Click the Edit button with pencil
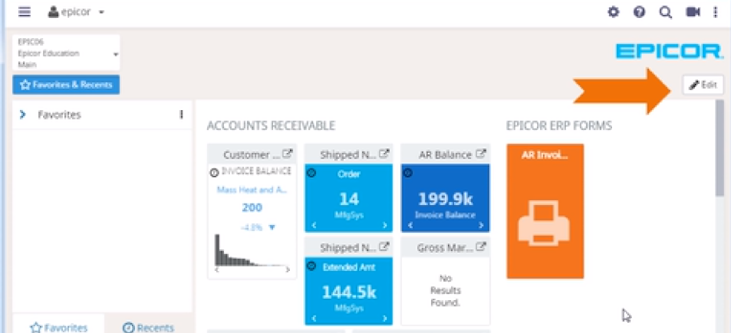Viewport: 731px width, 333px height. click(703, 85)
